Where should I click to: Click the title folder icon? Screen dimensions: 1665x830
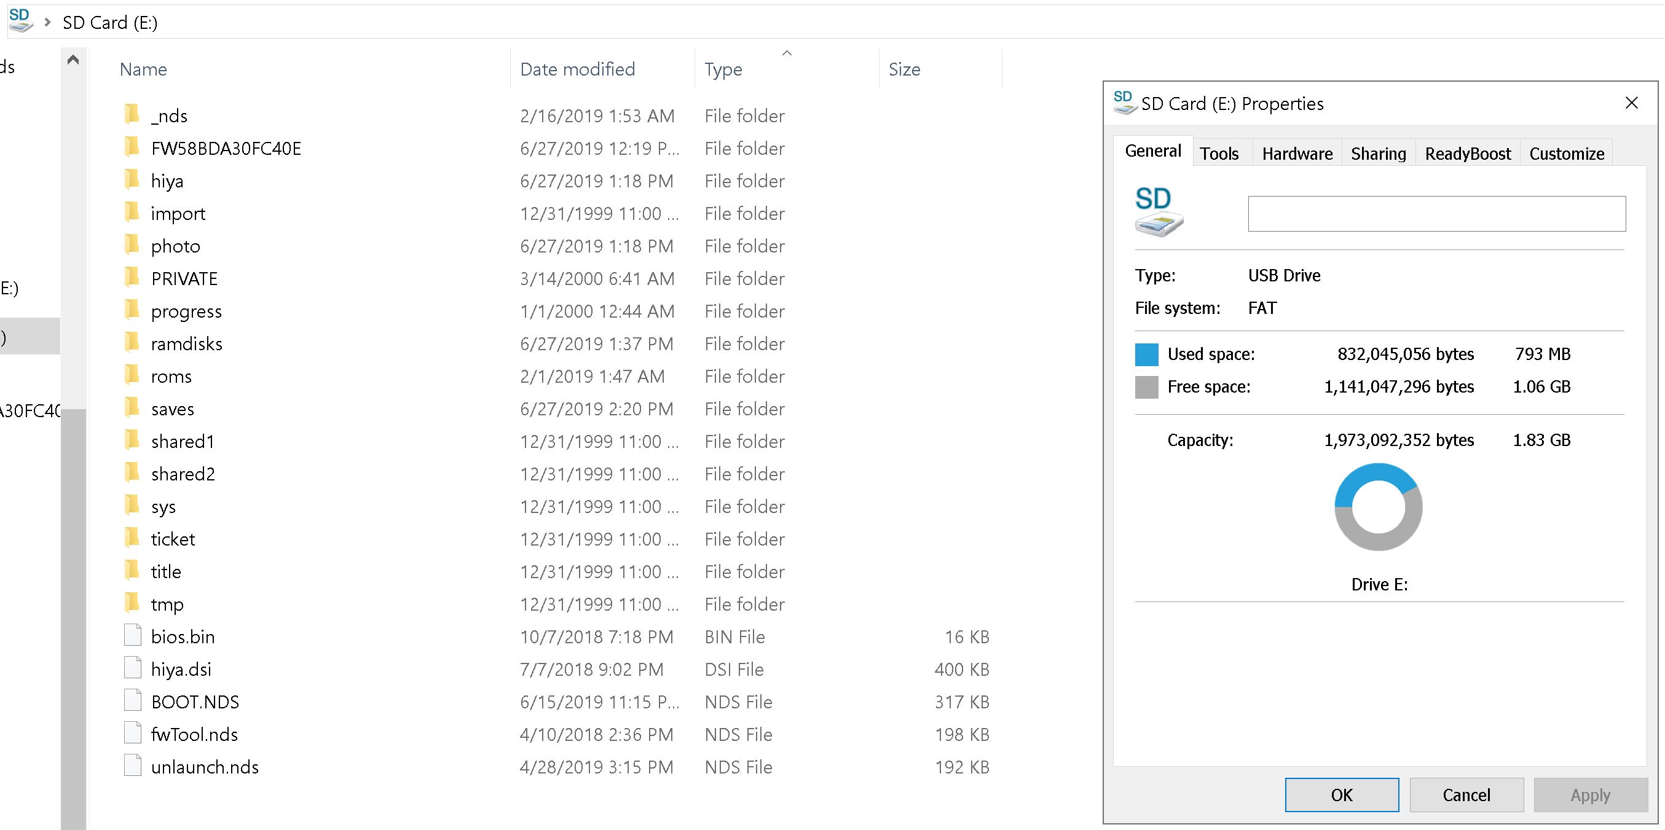pos(132,570)
